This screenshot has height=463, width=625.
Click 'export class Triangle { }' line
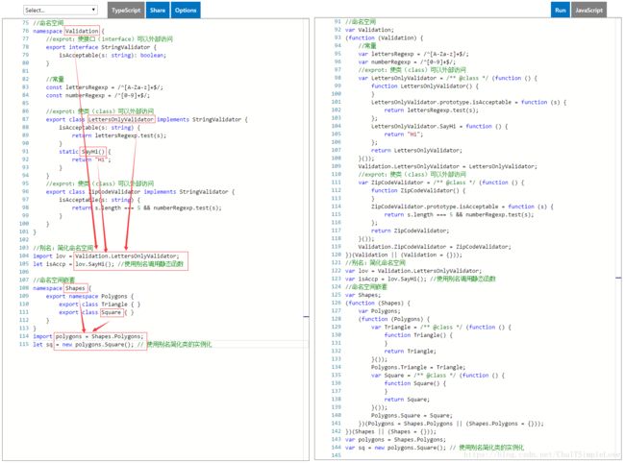pyautogui.click(x=100, y=305)
